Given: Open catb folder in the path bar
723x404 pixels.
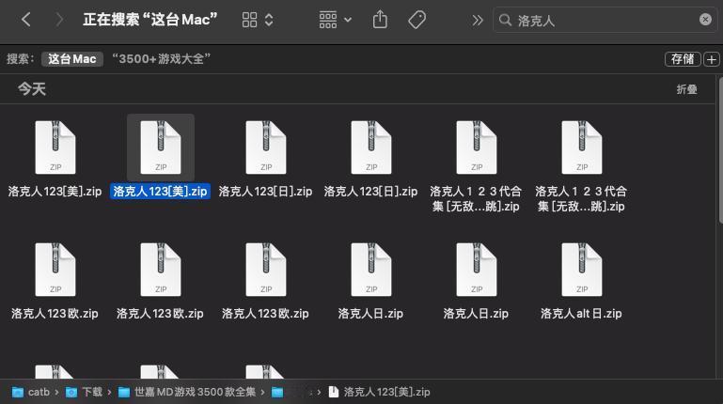Looking at the screenshot, I should point(30,392).
